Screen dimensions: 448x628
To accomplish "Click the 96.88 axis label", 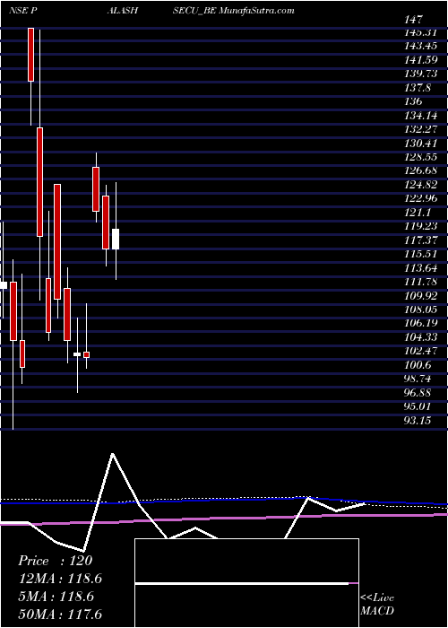I will [x=418, y=393].
